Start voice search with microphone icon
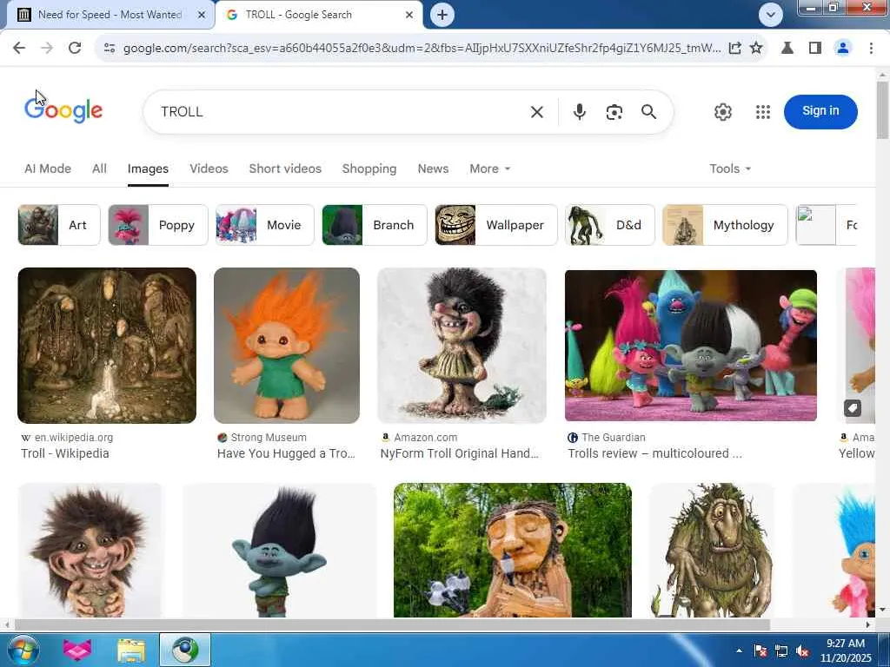The height and width of the screenshot is (667, 890). point(579,112)
